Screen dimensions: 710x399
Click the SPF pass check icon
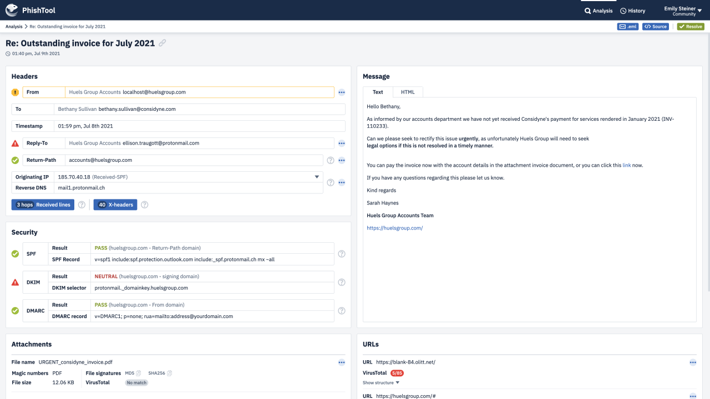(x=16, y=254)
